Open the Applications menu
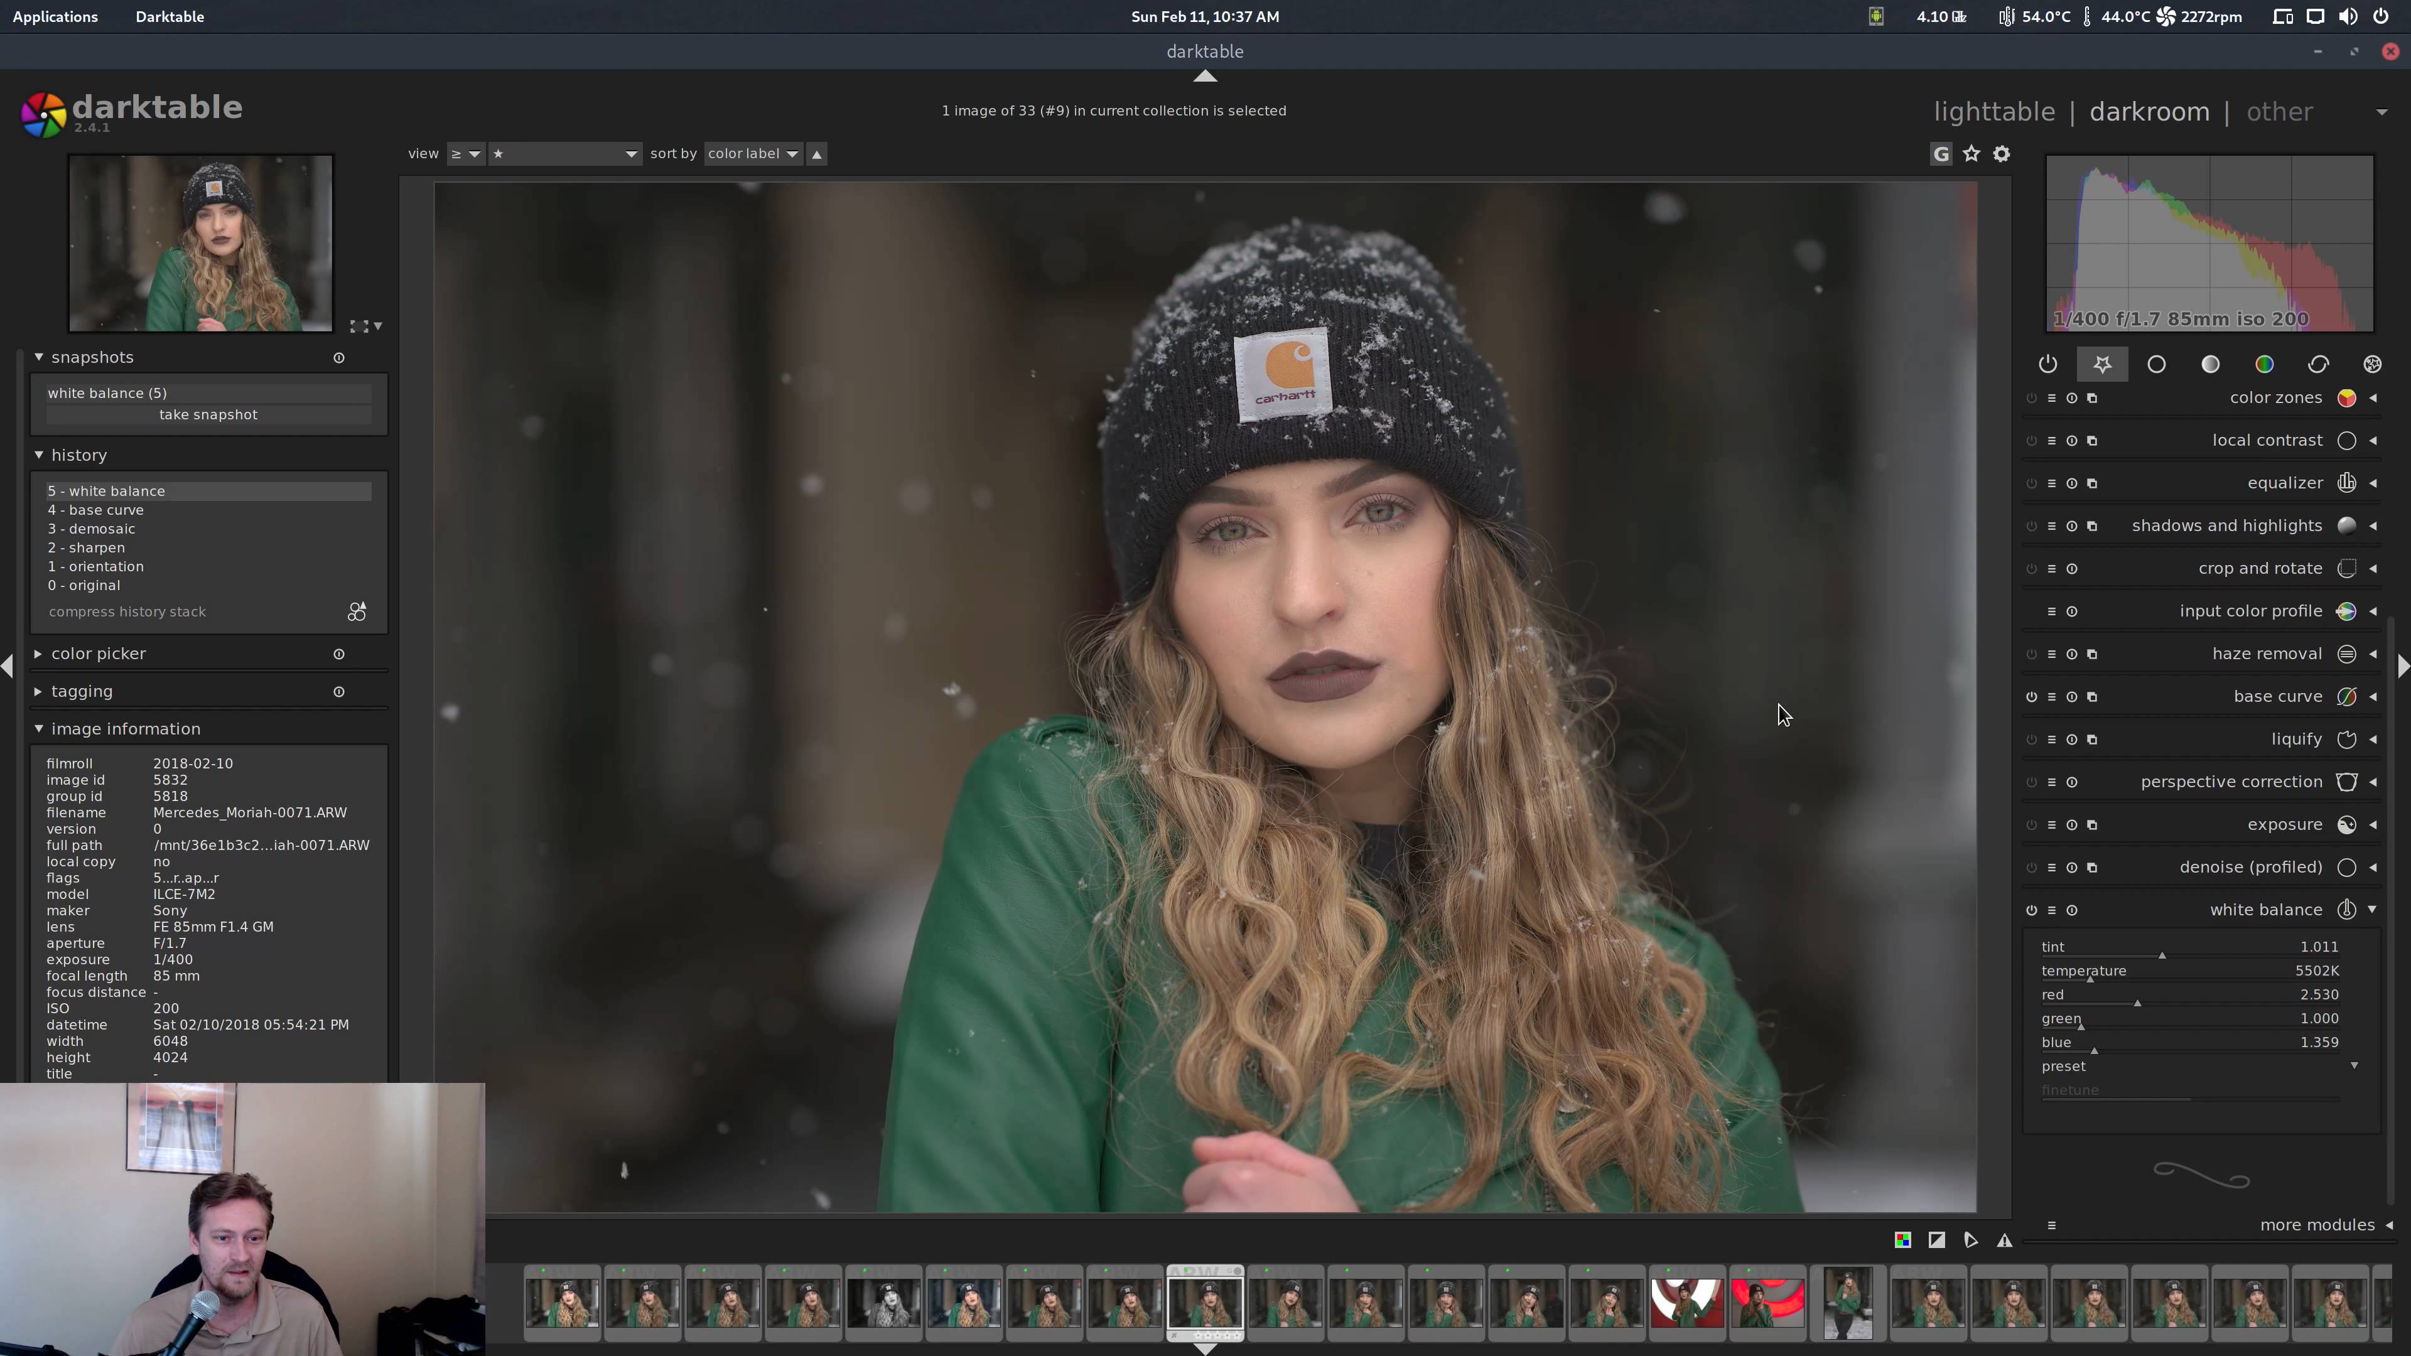The image size is (2411, 1356). 55,17
